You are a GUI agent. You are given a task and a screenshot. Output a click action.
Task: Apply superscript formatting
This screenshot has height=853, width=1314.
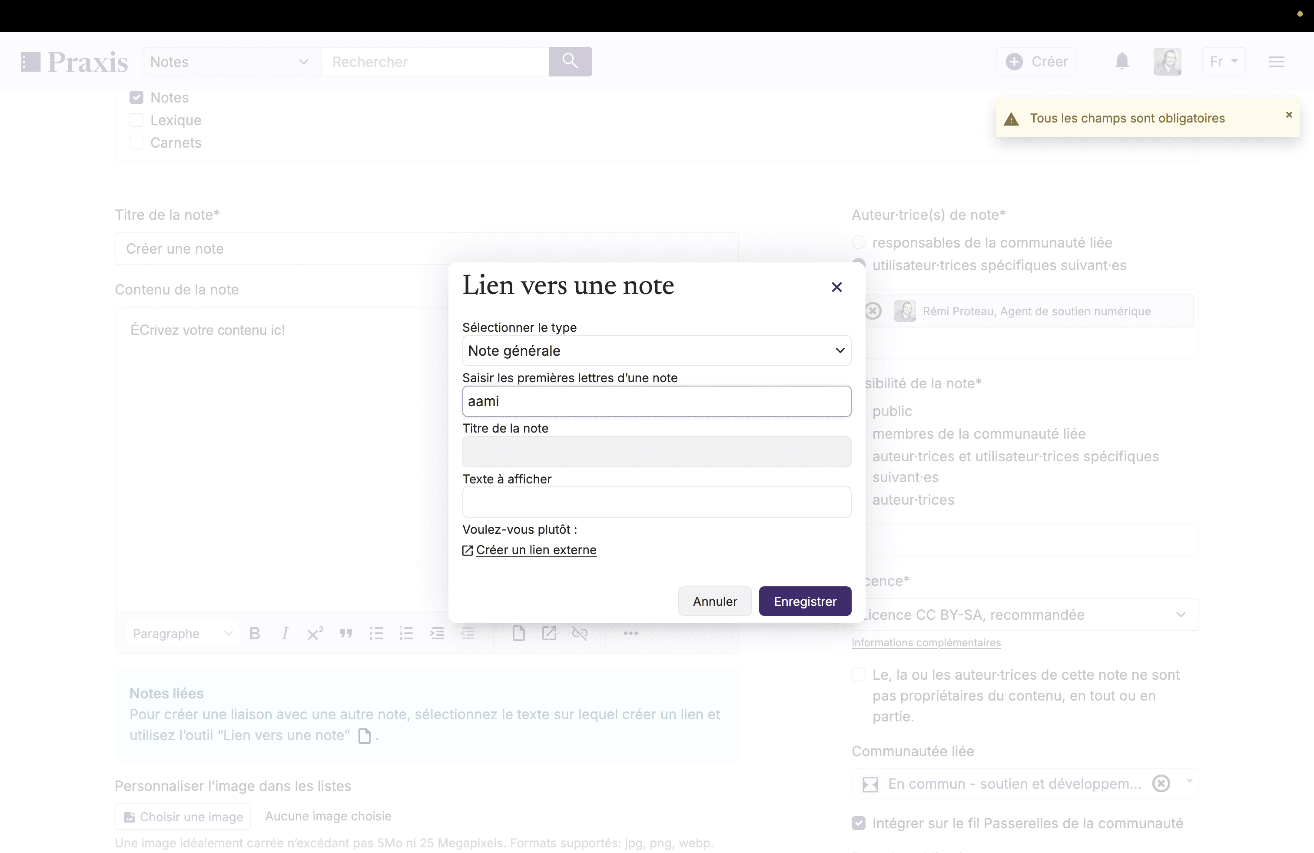tap(315, 633)
